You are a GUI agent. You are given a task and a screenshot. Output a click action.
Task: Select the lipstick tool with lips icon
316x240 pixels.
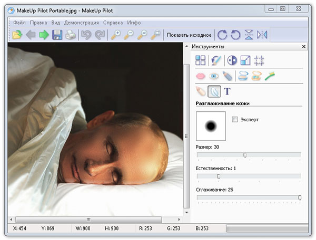[x=201, y=76]
